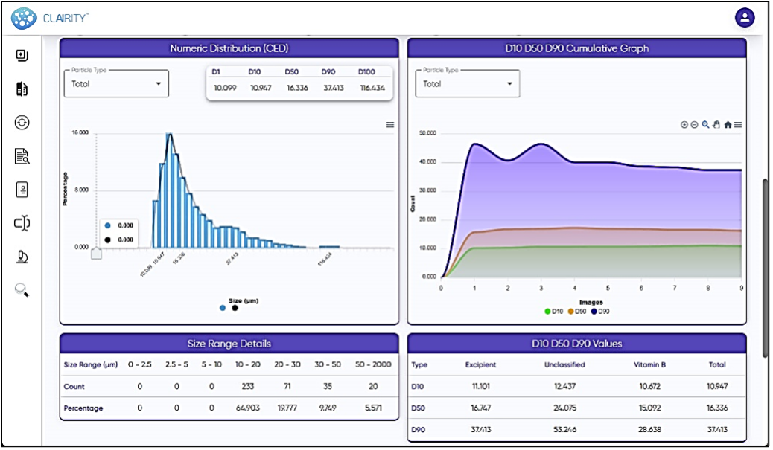Screen dimensions: 773x450
Task: Click the target crosshair icon in sidebar
Action: pos(22,123)
